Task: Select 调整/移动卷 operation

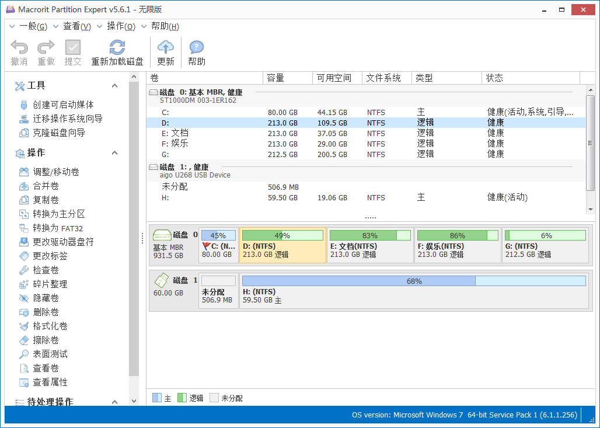Action: click(x=56, y=172)
